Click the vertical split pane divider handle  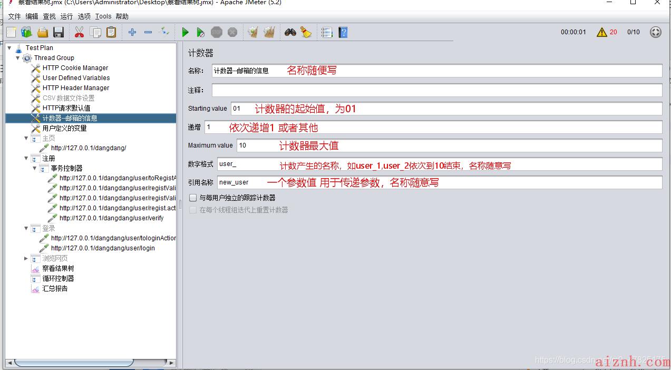[x=180, y=205]
